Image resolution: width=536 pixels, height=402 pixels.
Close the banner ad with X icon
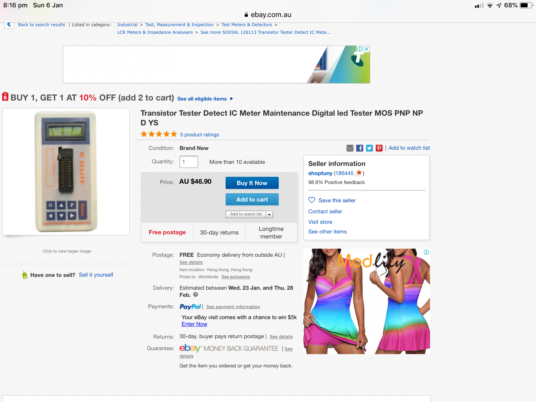pyautogui.click(x=367, y=49)
